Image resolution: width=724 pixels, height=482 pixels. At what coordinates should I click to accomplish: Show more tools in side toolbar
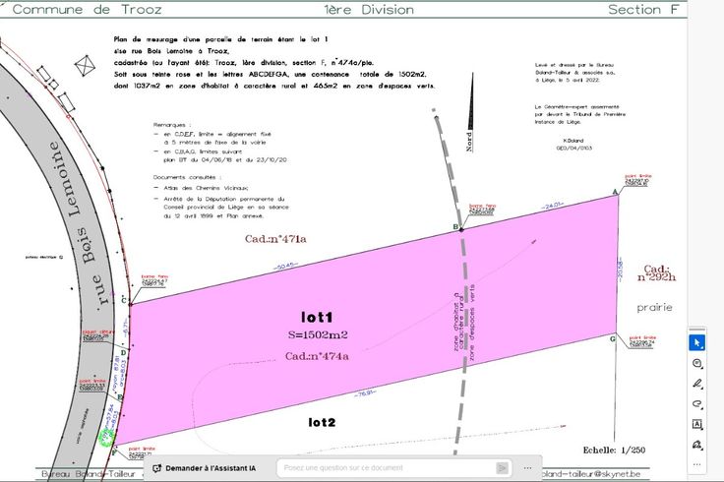click(697, 463)
